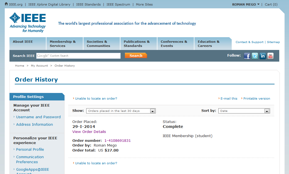Click the Profile Settings sidebar header
Image resolution: width=289 pixels, height=174 pixels.
click(37, 97)
